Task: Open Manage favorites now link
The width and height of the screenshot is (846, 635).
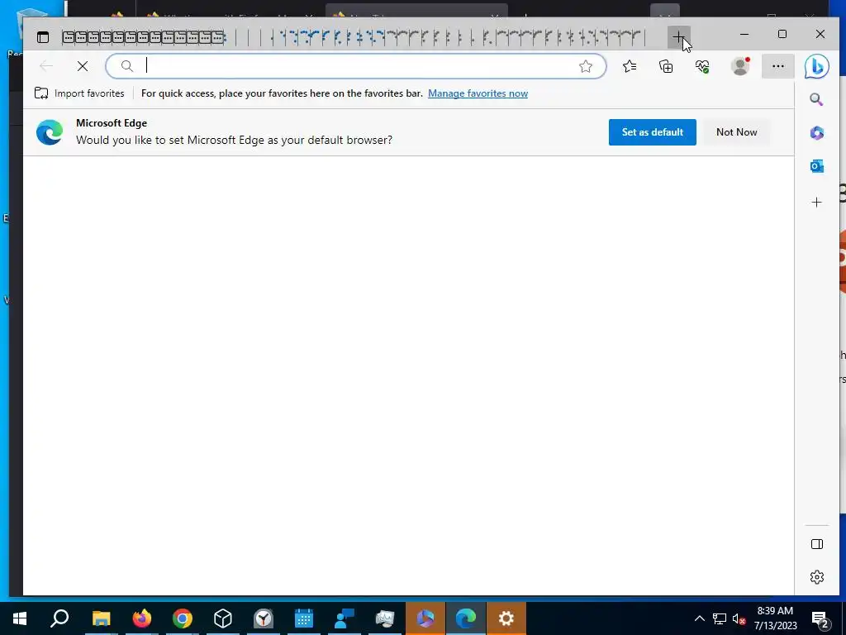Action: (478, 93)
